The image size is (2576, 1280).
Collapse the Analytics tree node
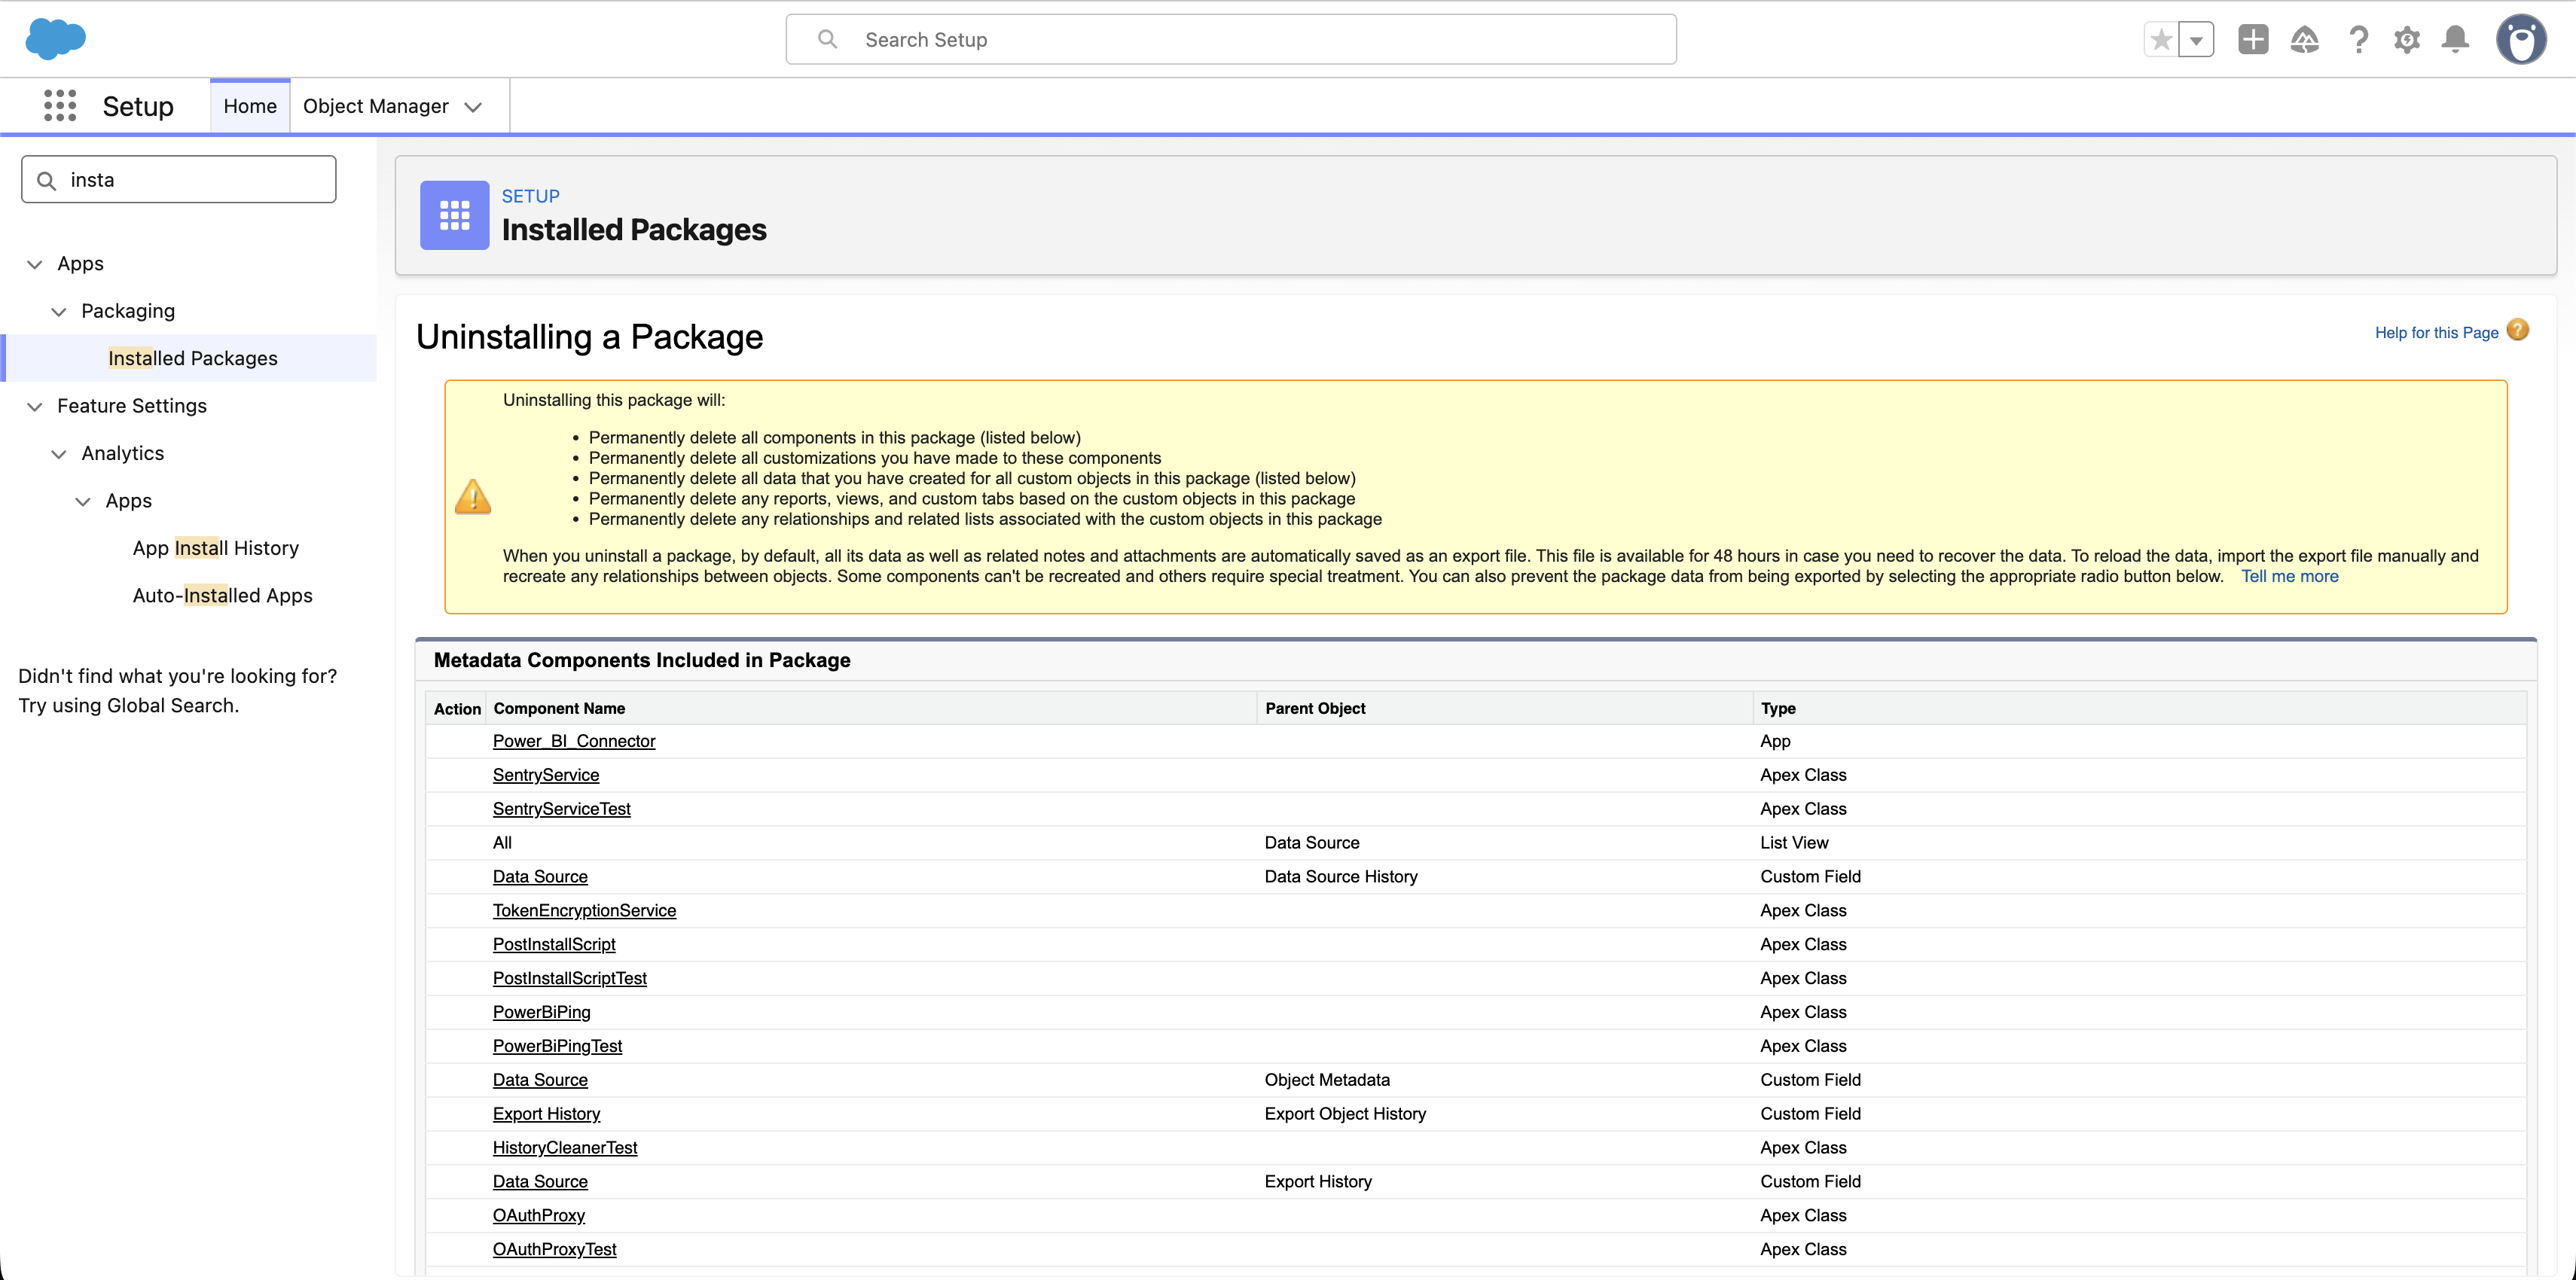pos(59,454)
